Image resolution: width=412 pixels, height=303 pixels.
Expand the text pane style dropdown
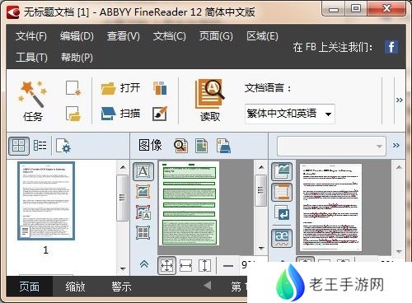click(x=331, y=147)
